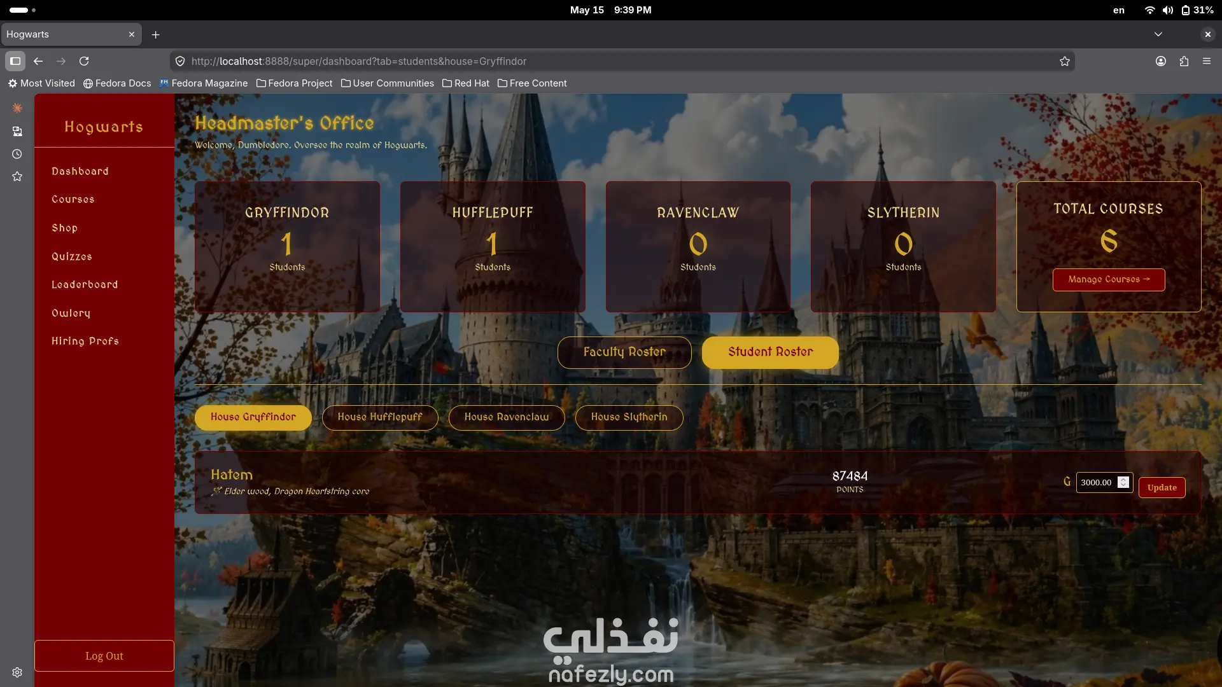Viewport: 1222px width, 687px height.
Task: Reload the page with the refresh icon
Action: point(84,61)
